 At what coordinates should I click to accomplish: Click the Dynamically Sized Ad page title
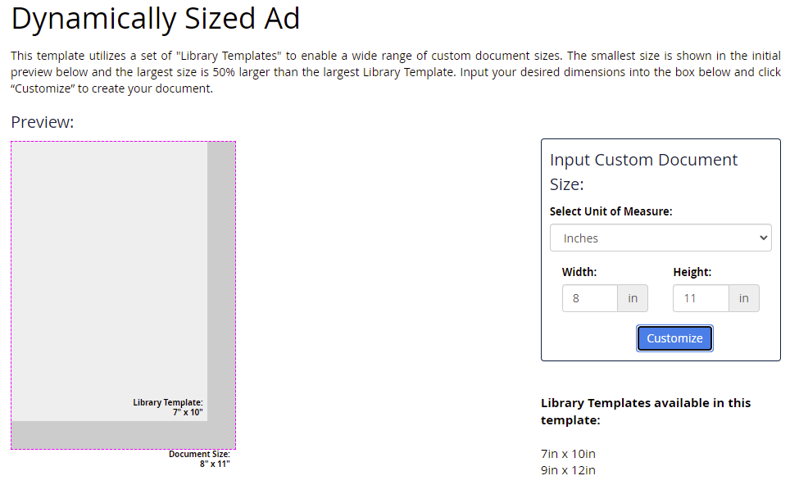pos(156,19)
